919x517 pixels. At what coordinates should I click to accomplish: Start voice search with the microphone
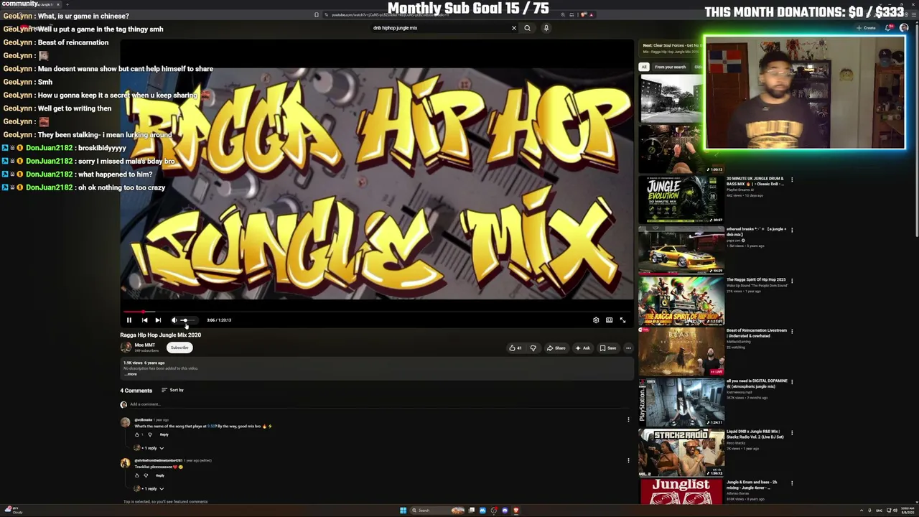[x=546, y=28]
